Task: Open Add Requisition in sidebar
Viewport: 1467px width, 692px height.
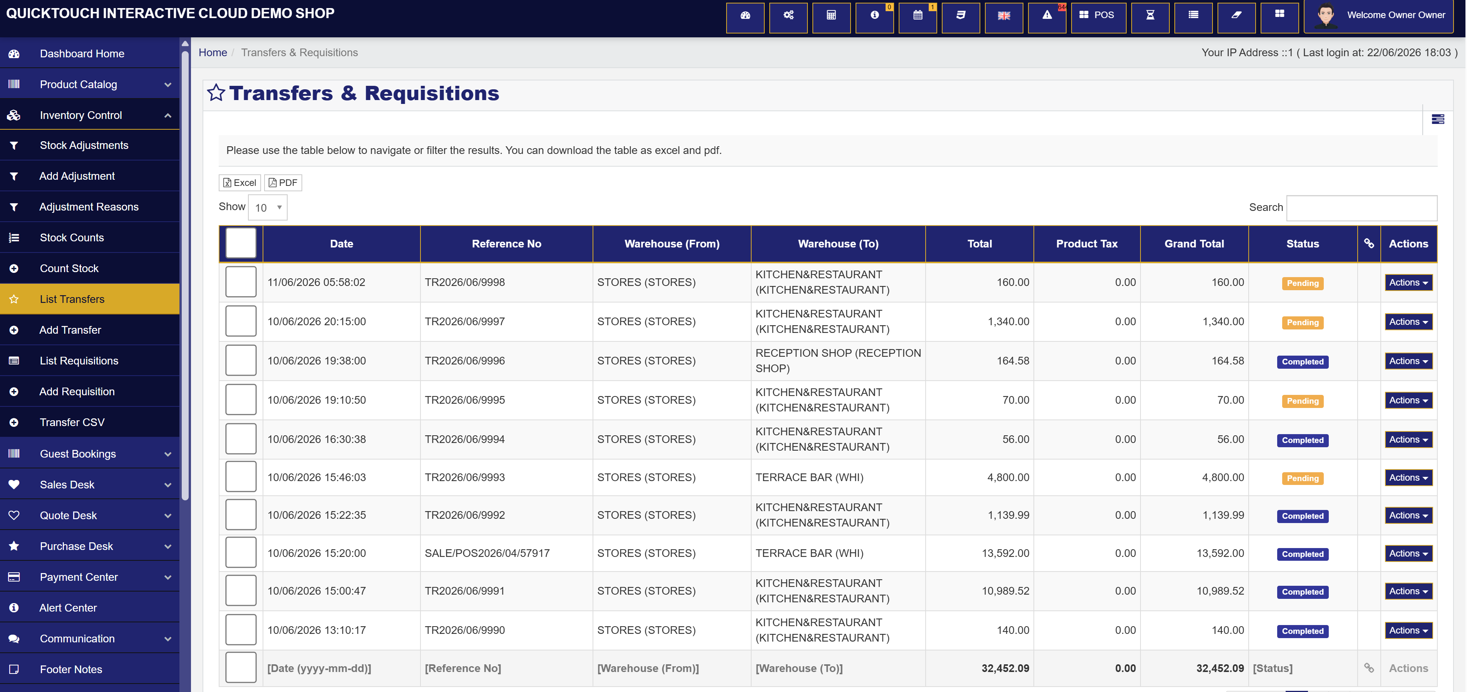Action: [x=90, y=391]
